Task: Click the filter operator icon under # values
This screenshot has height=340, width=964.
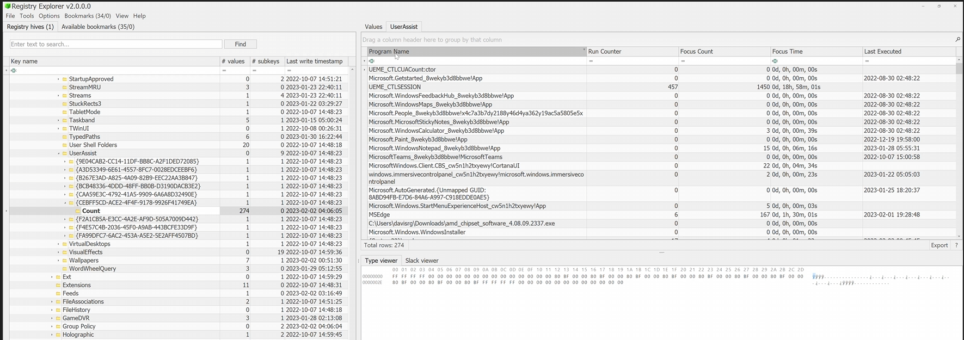Action: pyautogui.click(x=224, y=70)
